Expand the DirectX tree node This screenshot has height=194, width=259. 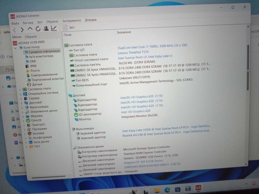coord(24,121)
